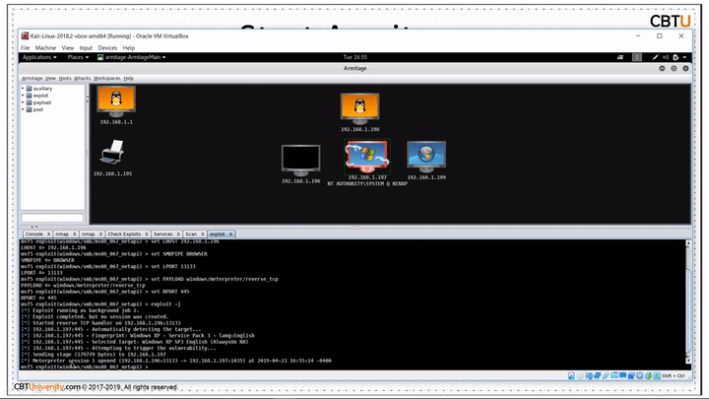709x399 pixels.
Task: Expand the auxiliary module tree node
Action: click(23, 89)
